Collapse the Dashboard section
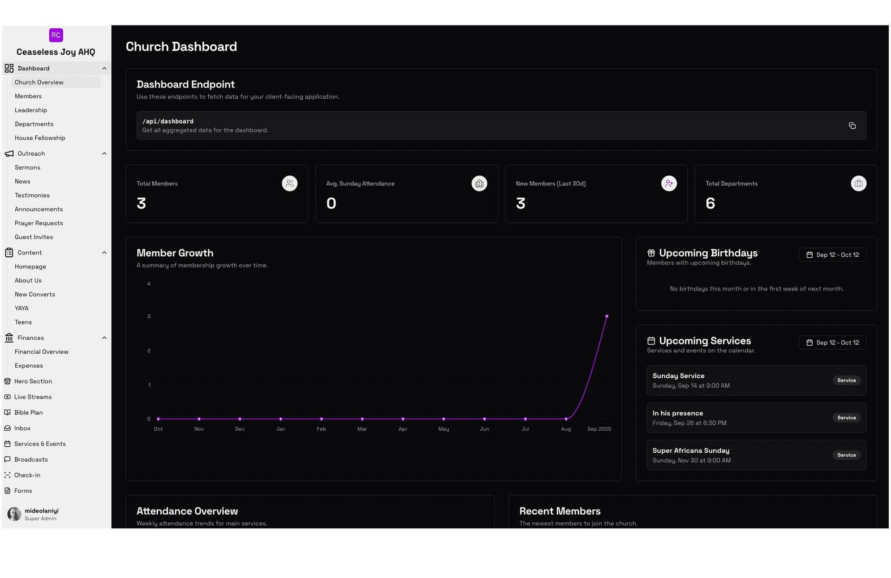This screenshot has width=891, height=578. pyautogui.click(x=104, y=68)
